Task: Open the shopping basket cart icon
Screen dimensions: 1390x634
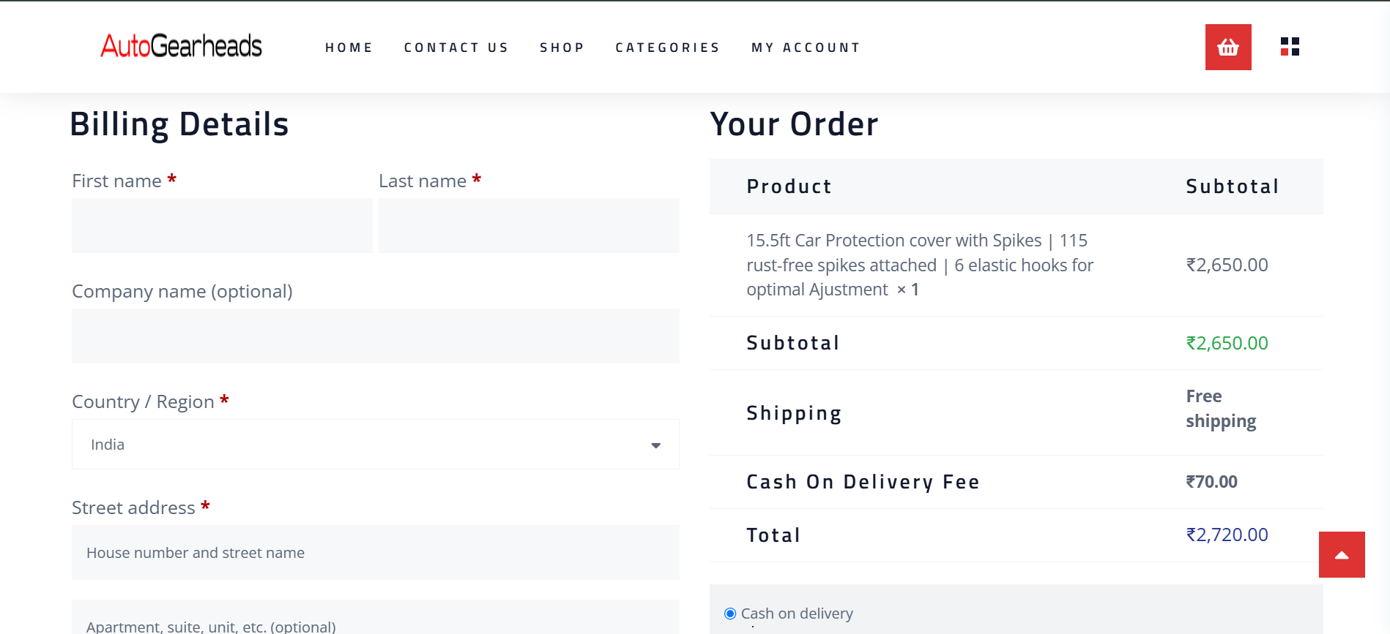Action: 1228,48
